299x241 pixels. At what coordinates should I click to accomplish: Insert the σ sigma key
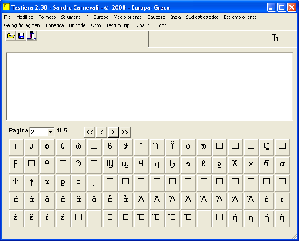point(282,165)
